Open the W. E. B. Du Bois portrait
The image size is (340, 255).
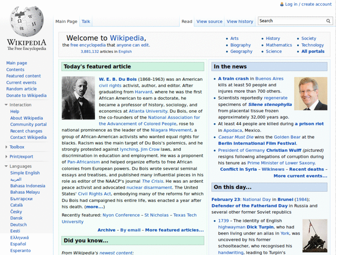[x=78, y=98]
